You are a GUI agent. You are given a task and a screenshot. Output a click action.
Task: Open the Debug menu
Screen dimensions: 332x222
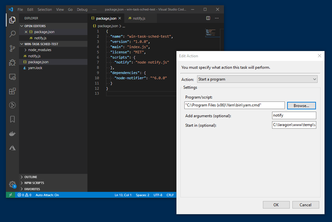click(x=82, y=9)
